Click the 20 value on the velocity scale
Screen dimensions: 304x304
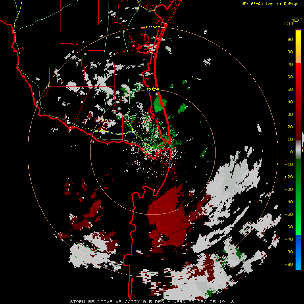[x=290, y=127]
